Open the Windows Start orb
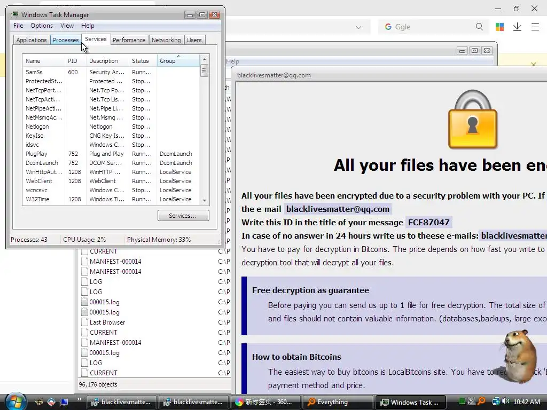The image size is (547, 410). [x=15, y=401]
